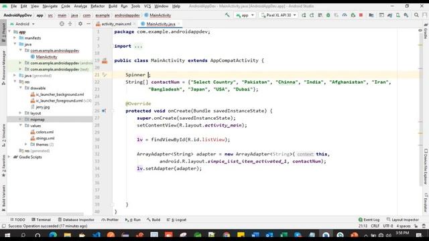
Task: Open the Event Log
Action: (369, 220)
